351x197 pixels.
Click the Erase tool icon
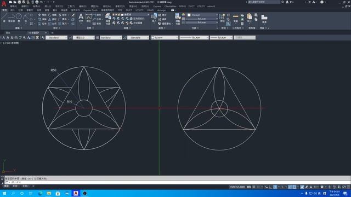click(73, 15)
